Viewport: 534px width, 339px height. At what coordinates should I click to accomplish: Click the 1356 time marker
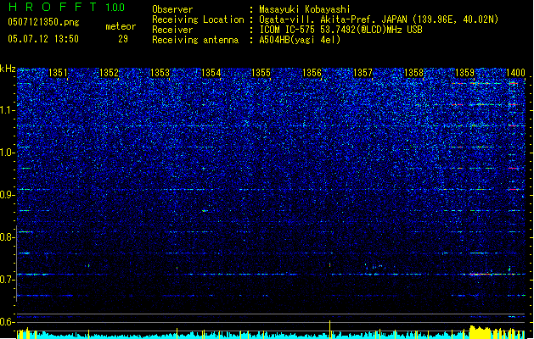(x=312, y=73)
